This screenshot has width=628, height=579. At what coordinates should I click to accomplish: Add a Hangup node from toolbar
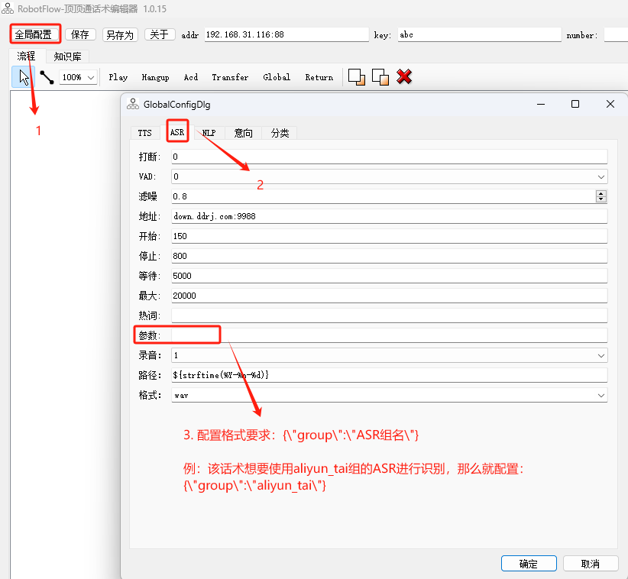155,77
